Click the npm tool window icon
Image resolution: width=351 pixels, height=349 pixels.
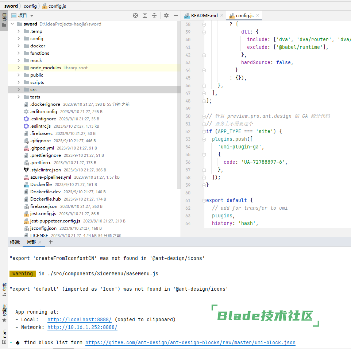click(4, 342)
